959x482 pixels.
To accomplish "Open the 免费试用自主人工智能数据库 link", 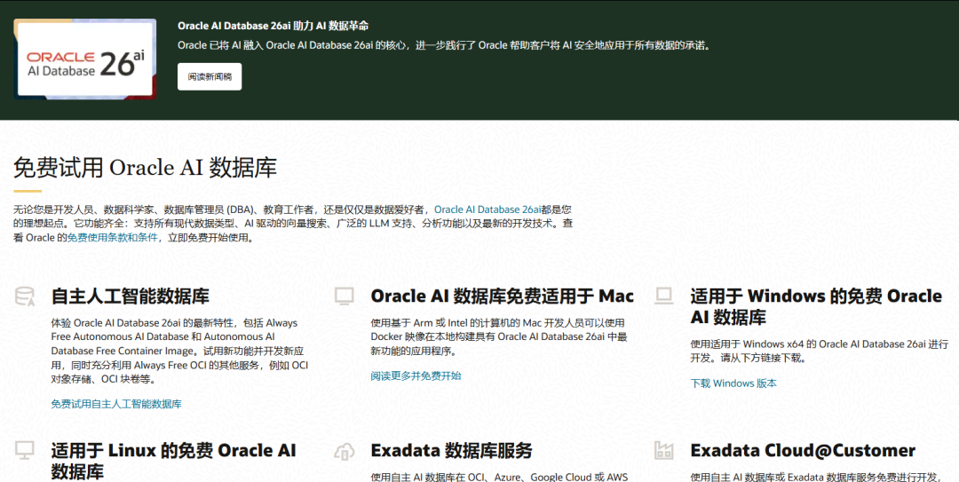I will tap(116, 404).
